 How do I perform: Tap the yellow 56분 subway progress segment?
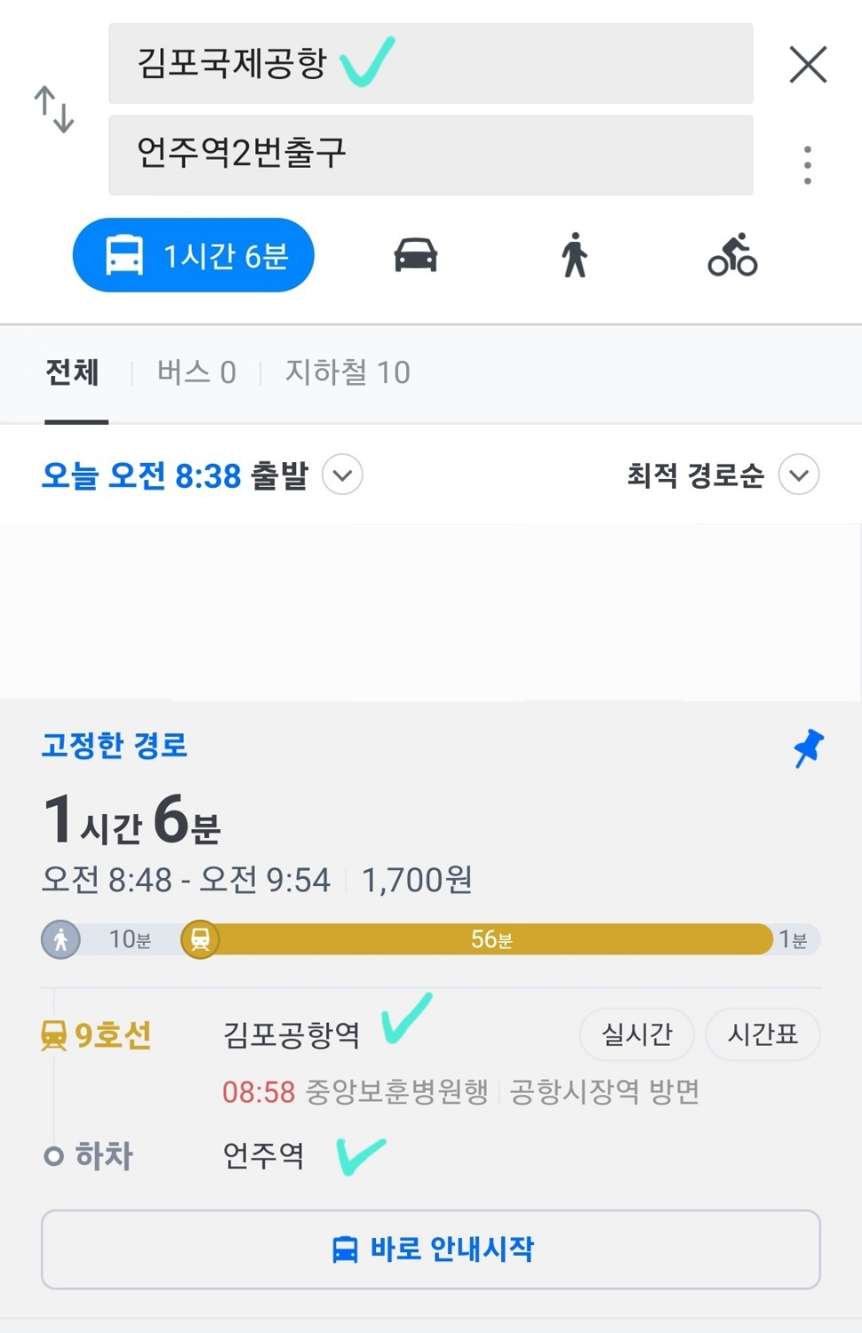[492, 939]
